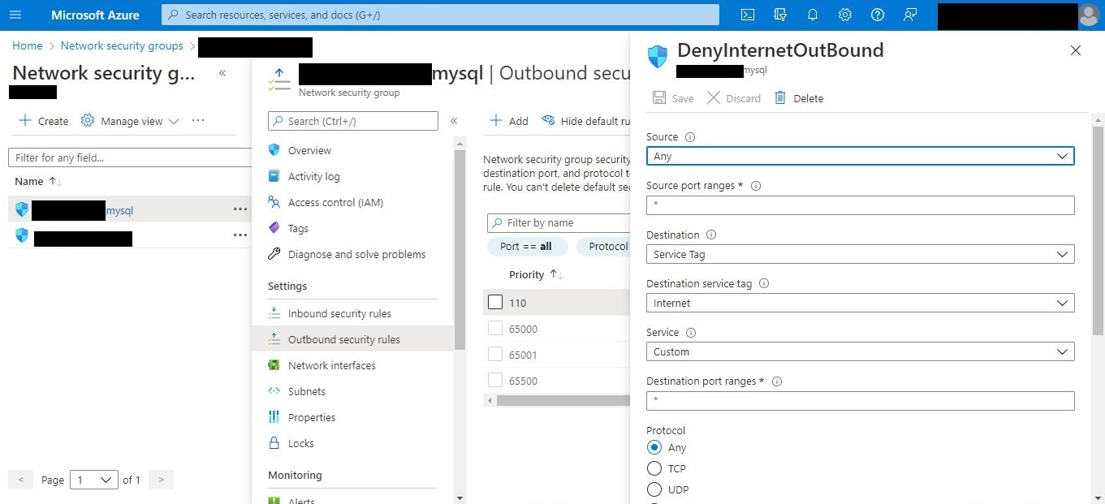Click Add to create outbound rule
This screenshot has height=504, width=1105.
pyautogui.click(x=509, y=121)
